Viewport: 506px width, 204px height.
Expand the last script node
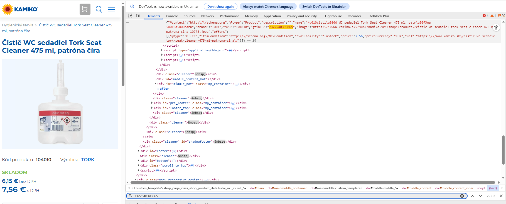click(139, 170)
